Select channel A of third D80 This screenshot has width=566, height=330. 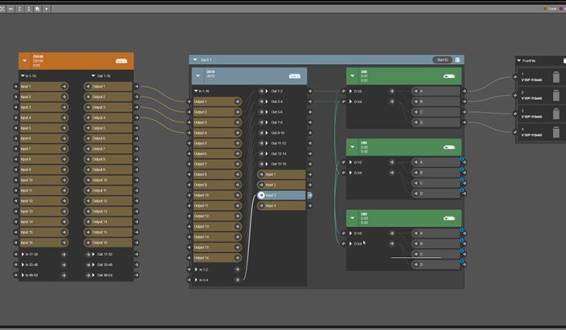click(436, 234)
